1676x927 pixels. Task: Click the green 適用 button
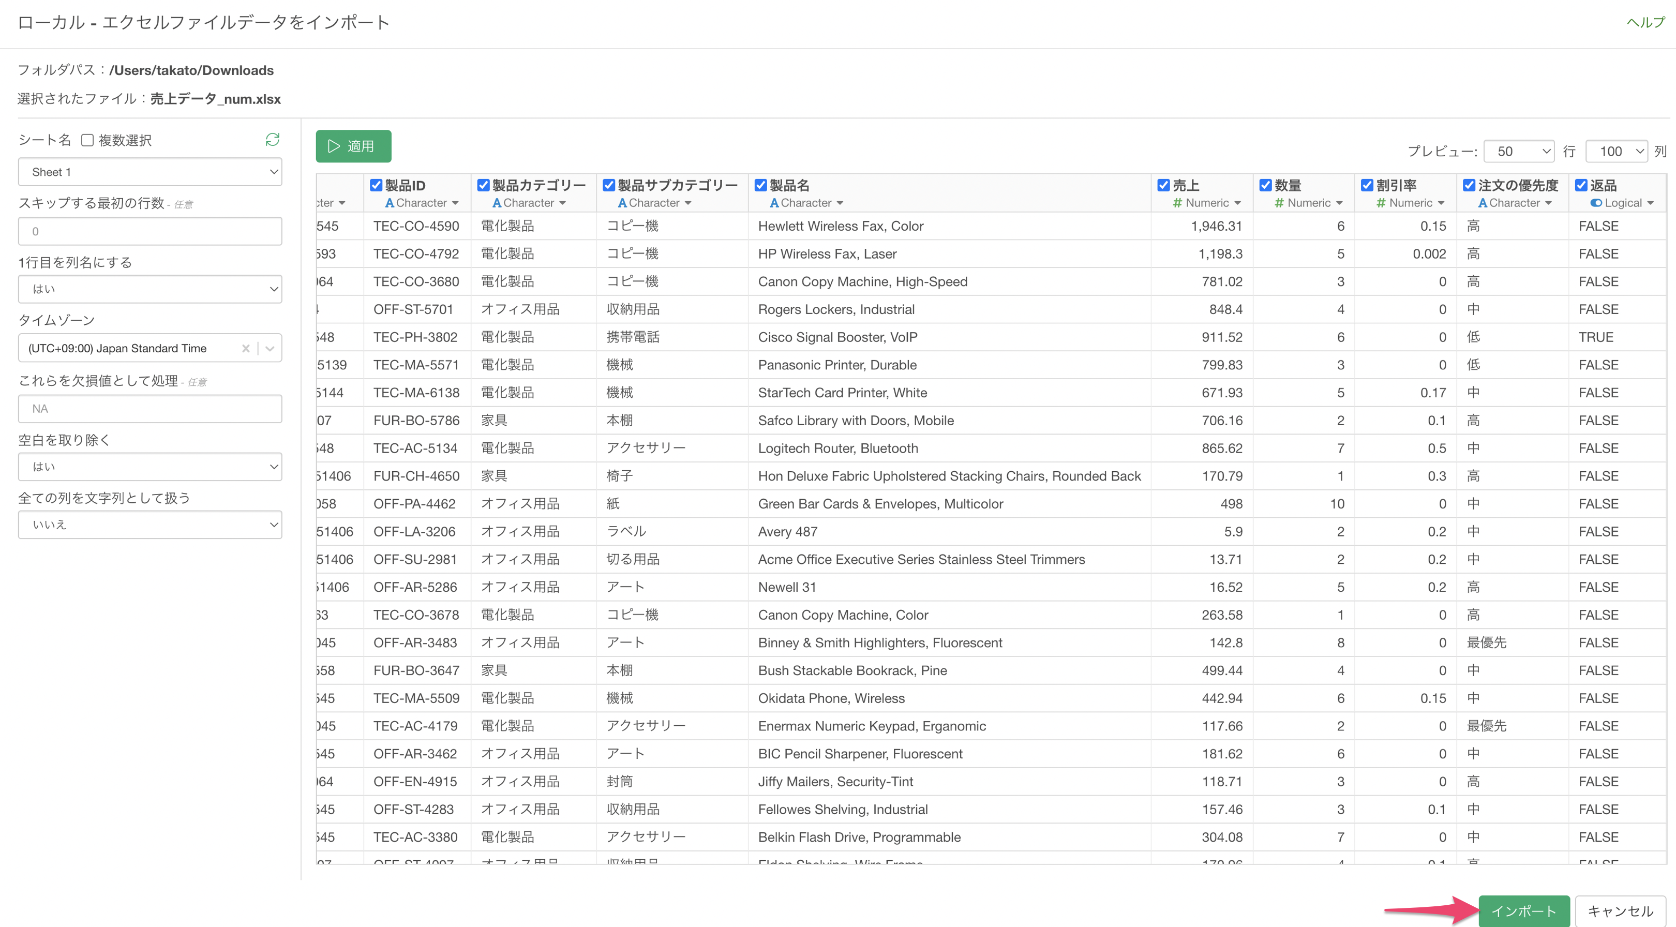[353, 146]
